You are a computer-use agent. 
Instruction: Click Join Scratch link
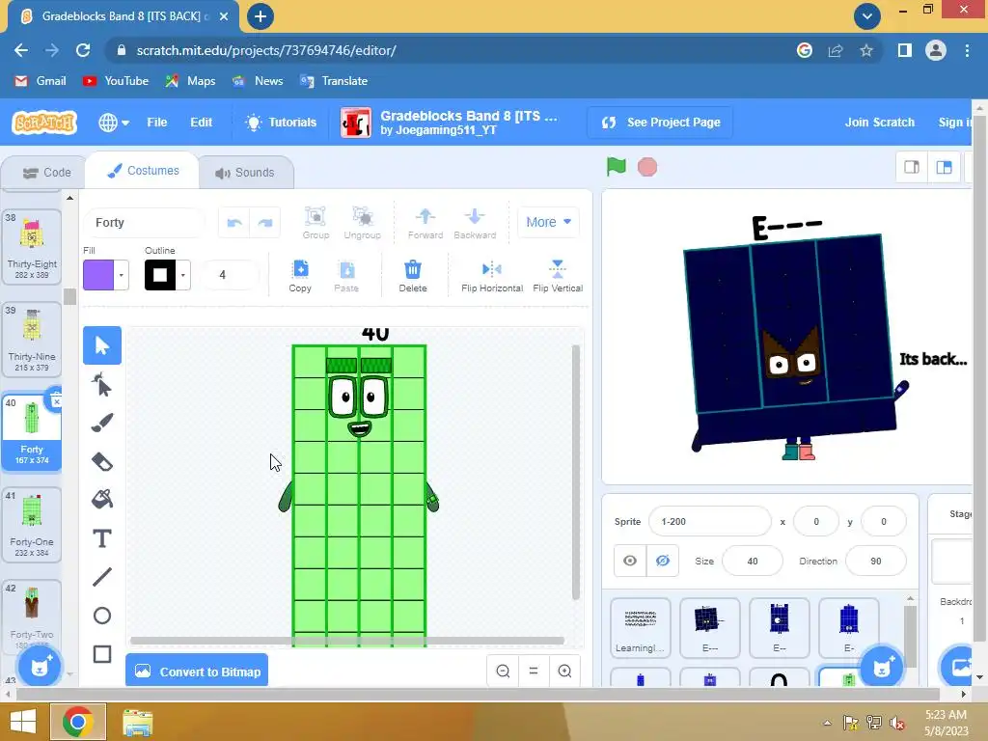[880, 123]
